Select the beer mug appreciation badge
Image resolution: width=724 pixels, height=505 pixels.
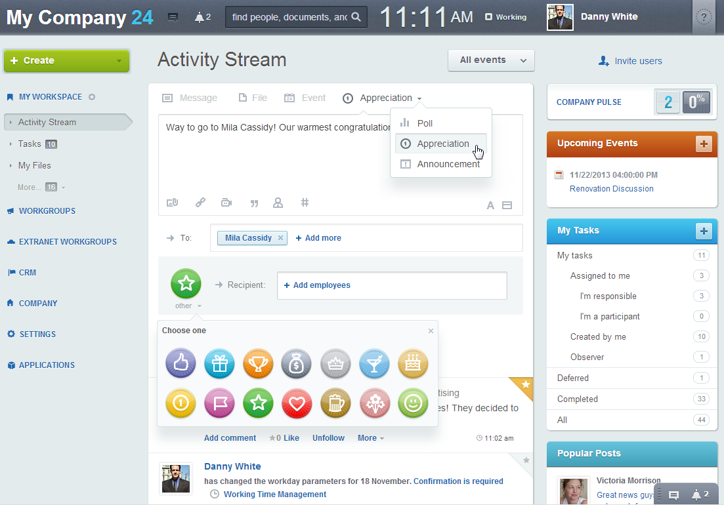(335, 403)
